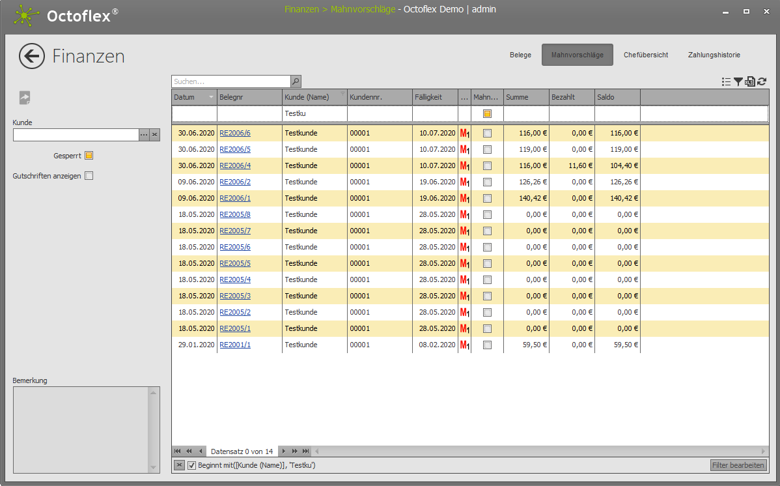Open the funnel filter icon above the table
This screenshot has height=486, width=780.
[x=738, y=81]
